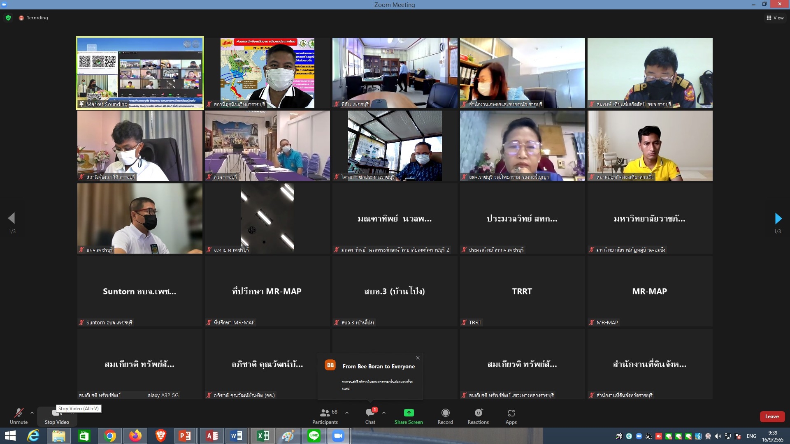
Task: Start recording with Record button
Action: click(x=445, y=415)
